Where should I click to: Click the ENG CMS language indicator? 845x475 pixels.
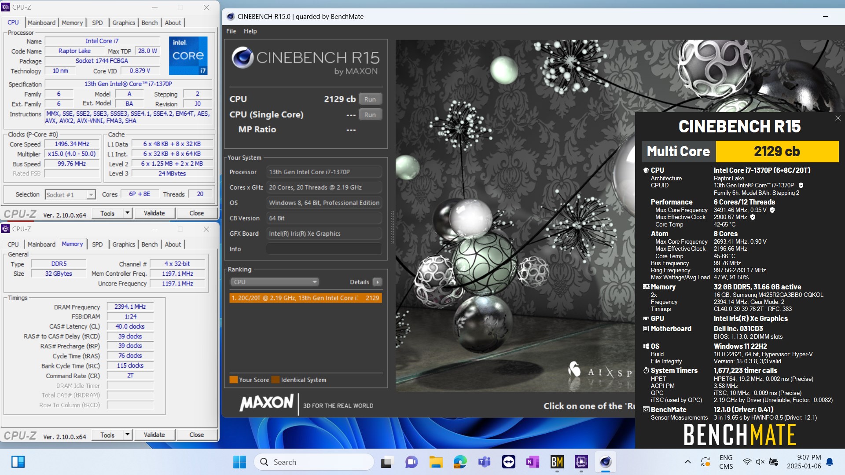coord(726,462)
